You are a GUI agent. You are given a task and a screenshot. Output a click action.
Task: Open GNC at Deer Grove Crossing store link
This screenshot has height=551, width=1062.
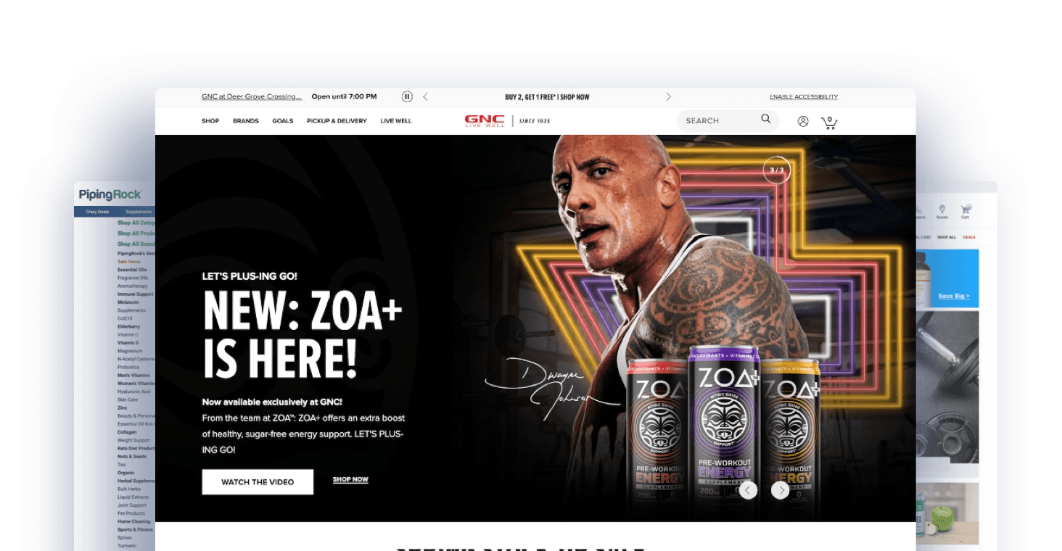(x=252, y=96)
